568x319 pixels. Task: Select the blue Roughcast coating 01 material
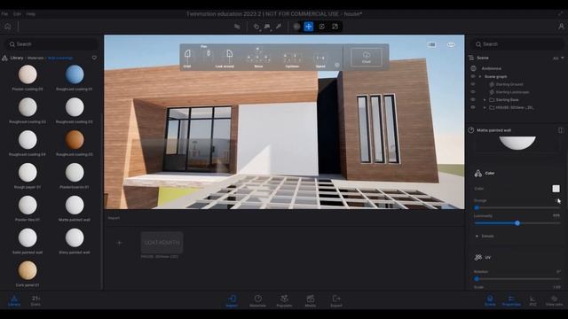[75, 74]
